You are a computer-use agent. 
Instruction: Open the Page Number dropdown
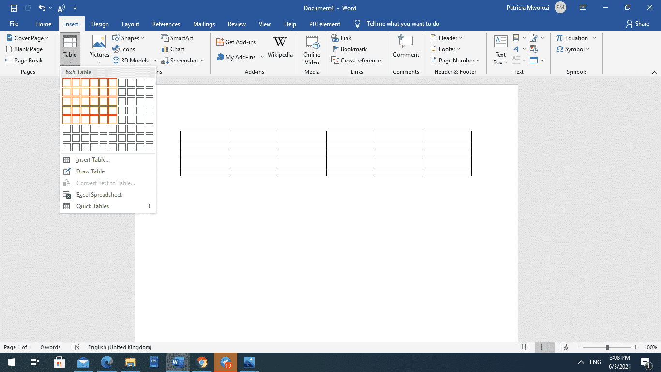click(x=454, y=60)
